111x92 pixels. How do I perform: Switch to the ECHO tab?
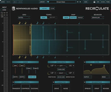pyautogui.click(x=103, y=2)
